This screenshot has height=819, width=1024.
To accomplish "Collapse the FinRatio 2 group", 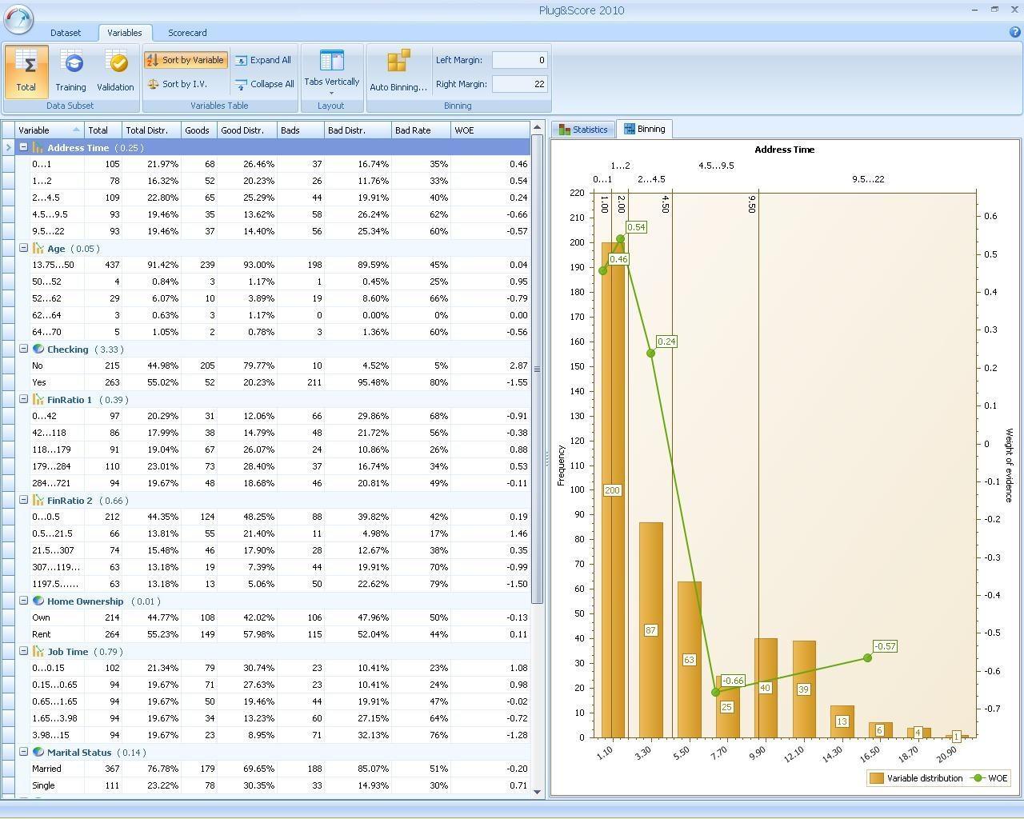I will pos(23,500).
